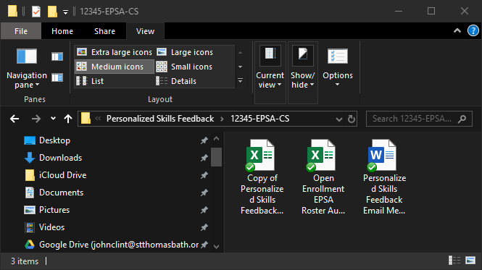Open Customize Quick Access Toolbar dropdown
482x270 pixels.
(65, 12)
